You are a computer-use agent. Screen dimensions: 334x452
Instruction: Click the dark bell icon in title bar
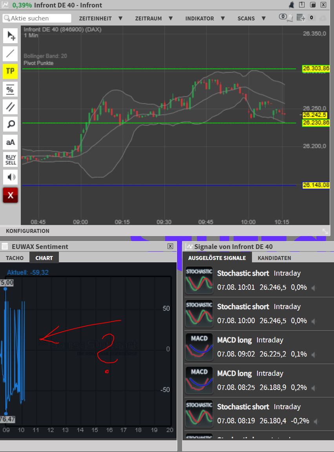click(x=291, y=5)
